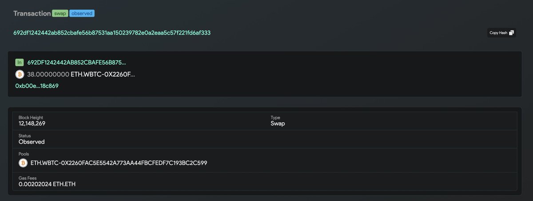Click the Bitcoin icon in Pools row
The image size is (533, 201).
click(23, 163)
